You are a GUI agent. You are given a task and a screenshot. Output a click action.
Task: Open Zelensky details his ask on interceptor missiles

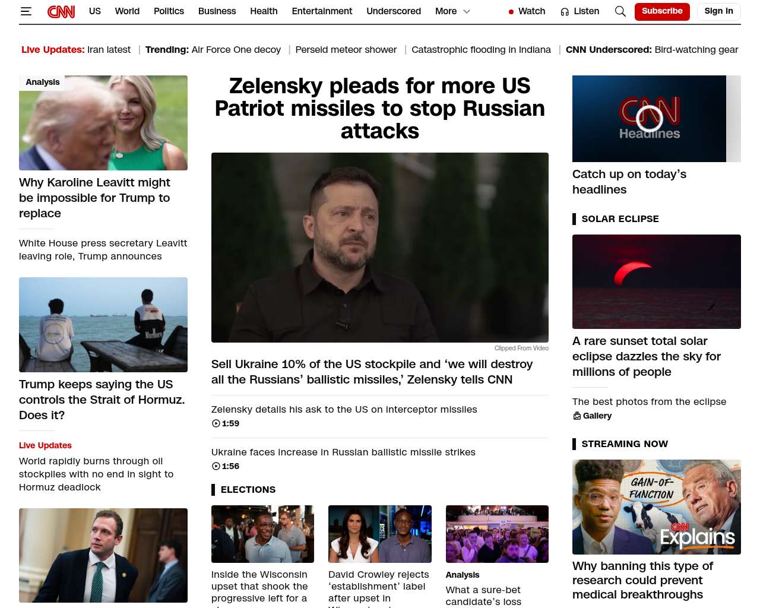click(x=344, y=409)
